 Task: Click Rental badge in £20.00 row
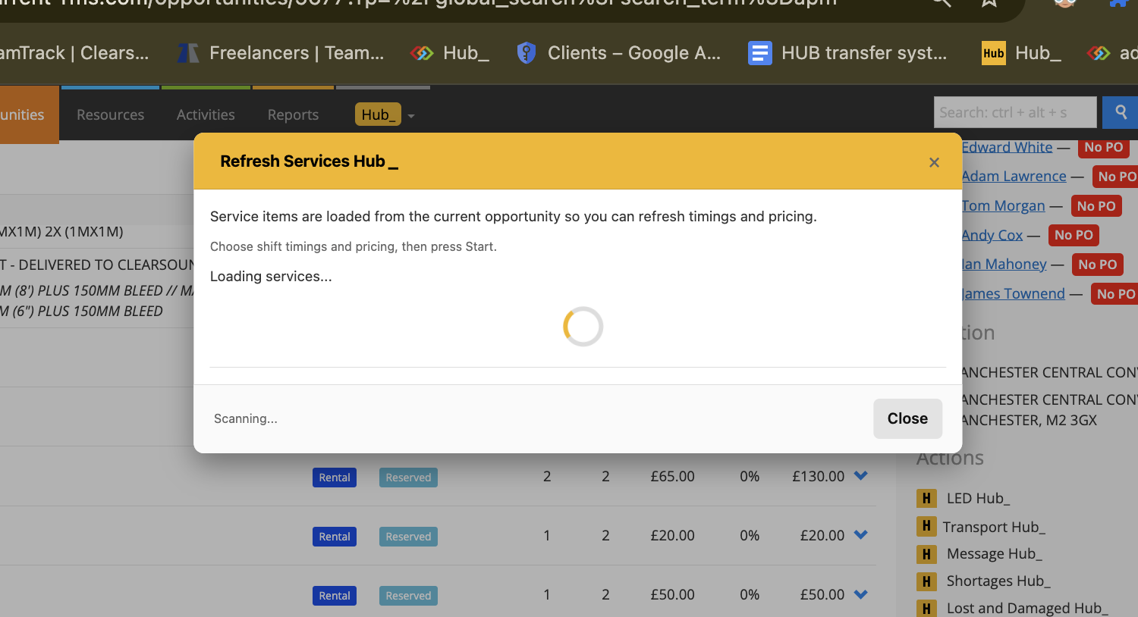[x=335, y=537]
